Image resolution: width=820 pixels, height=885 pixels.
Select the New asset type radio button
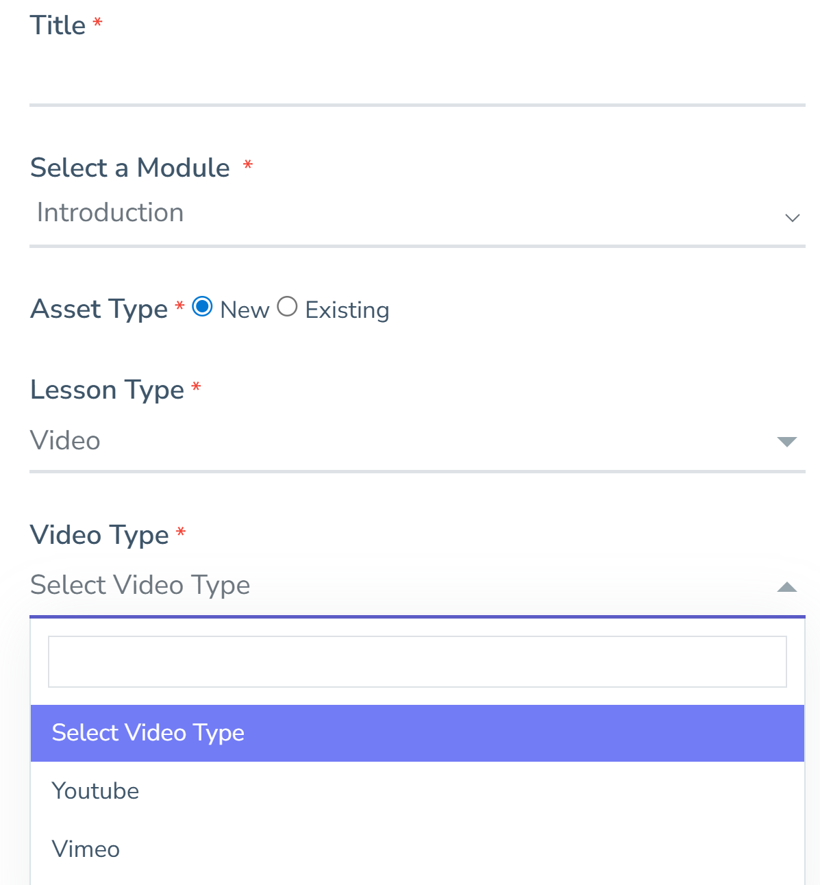tap(201, 307)
